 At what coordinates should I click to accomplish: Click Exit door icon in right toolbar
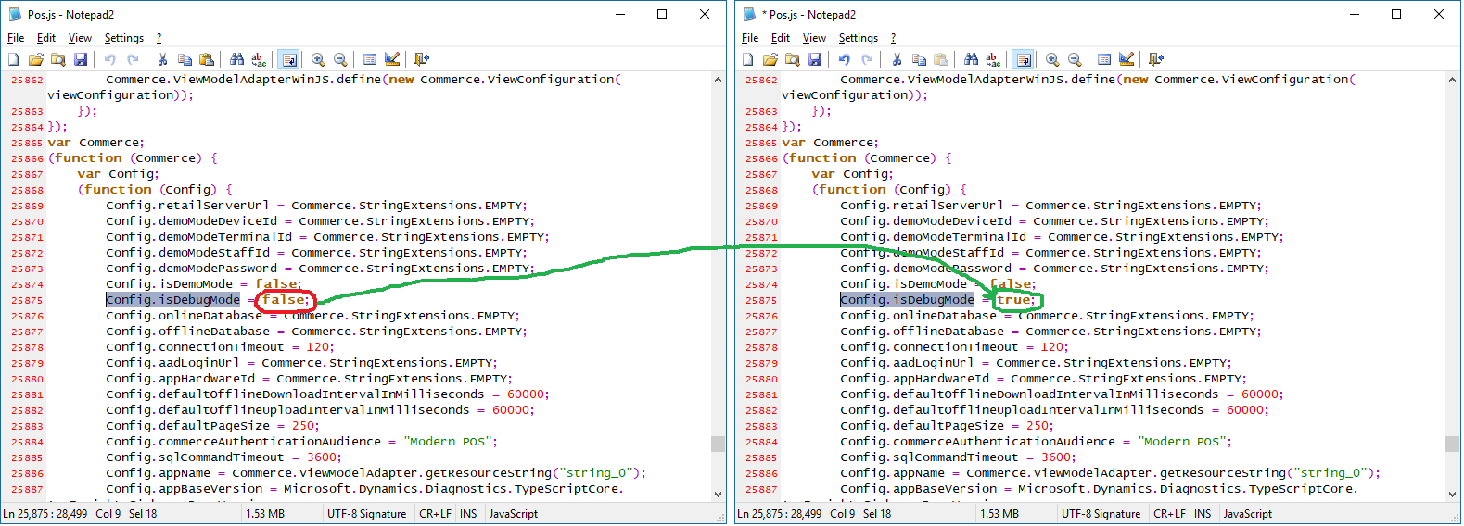coord(1156,59)
